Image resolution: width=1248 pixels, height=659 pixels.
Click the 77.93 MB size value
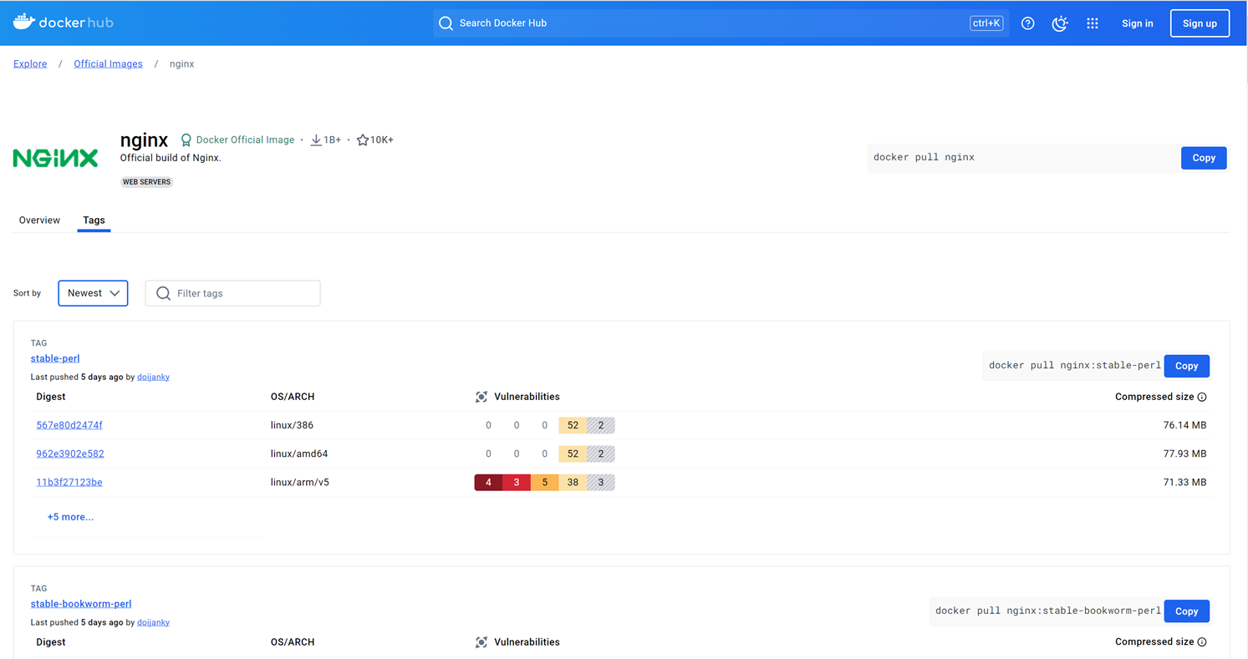(x=1184, y=454)
